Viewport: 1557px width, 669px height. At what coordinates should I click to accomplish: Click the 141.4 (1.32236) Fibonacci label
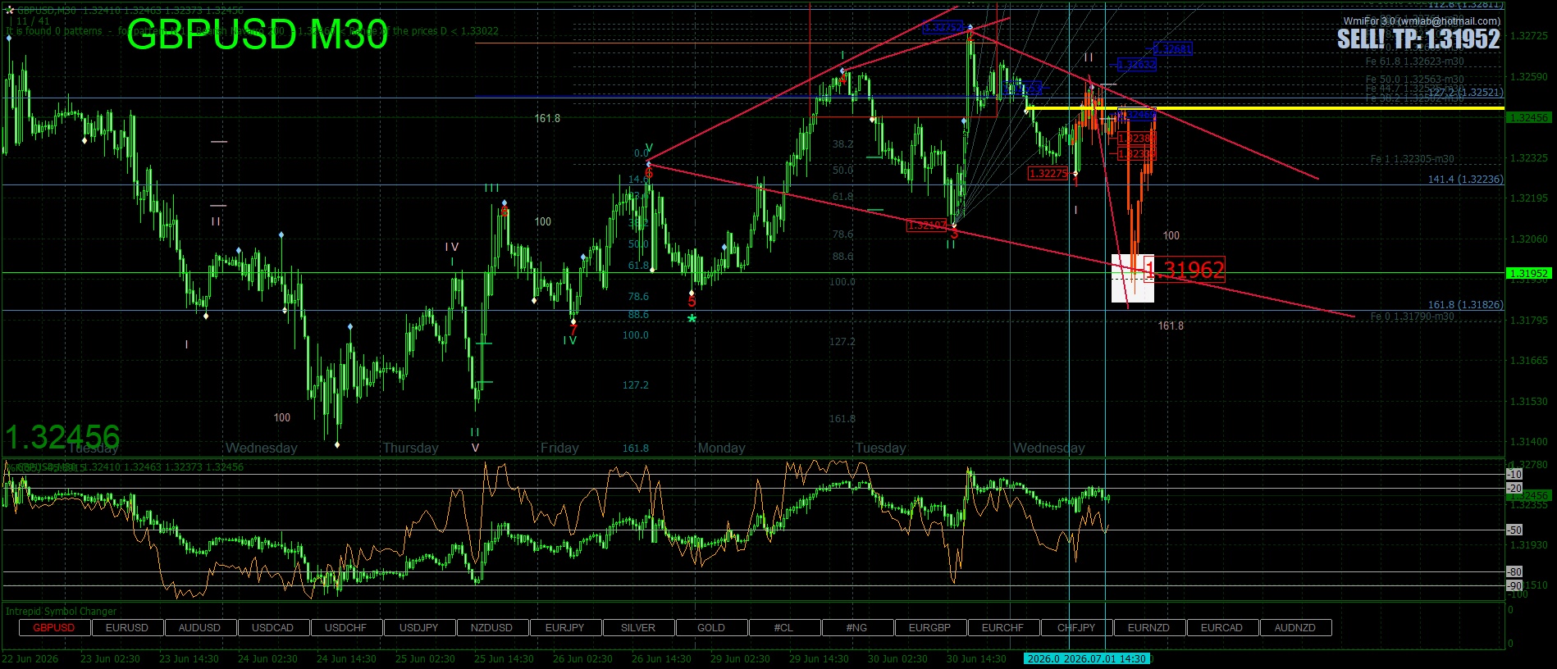point(1465,179)
